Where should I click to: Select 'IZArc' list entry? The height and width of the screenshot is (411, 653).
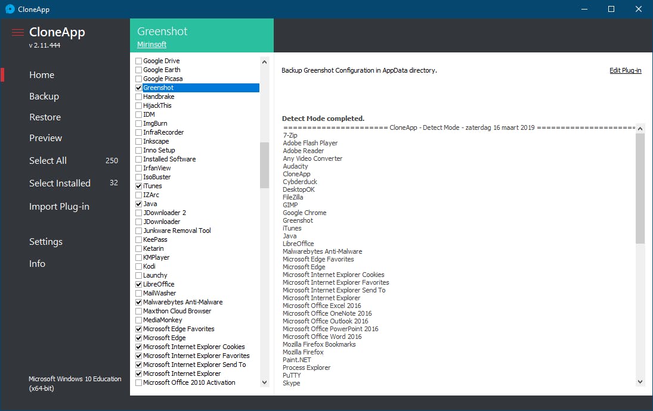coord(151,195)
